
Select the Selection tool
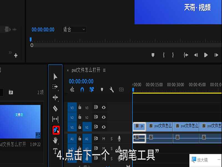tap(55, 76)
